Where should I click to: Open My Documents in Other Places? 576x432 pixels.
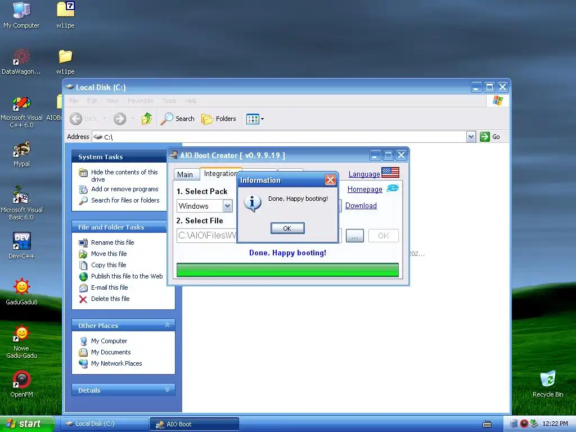click(x=111, y=352)
